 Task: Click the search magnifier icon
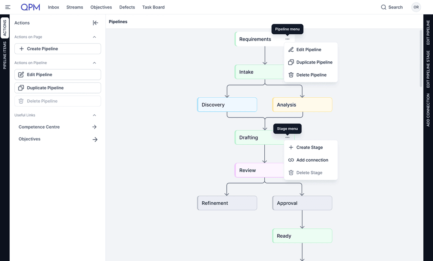coord(384,7)
